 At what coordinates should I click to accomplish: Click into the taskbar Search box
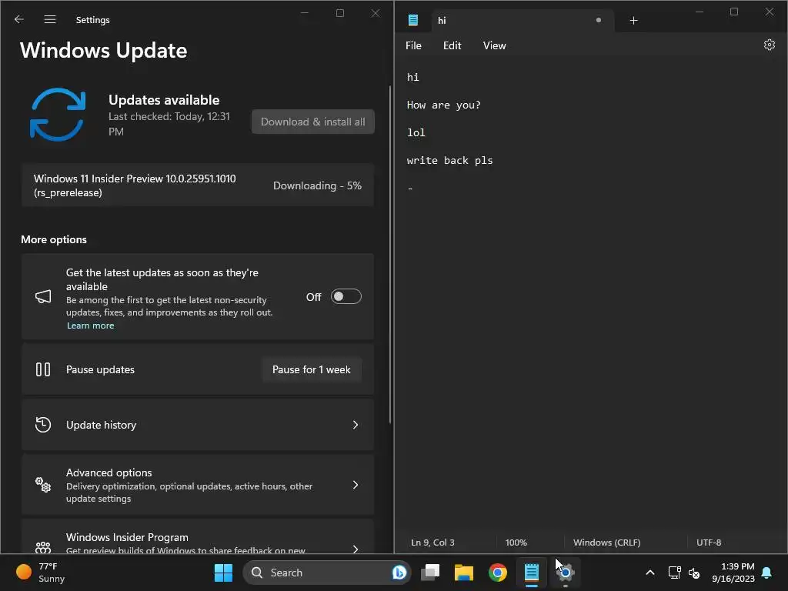click(326, 573)
